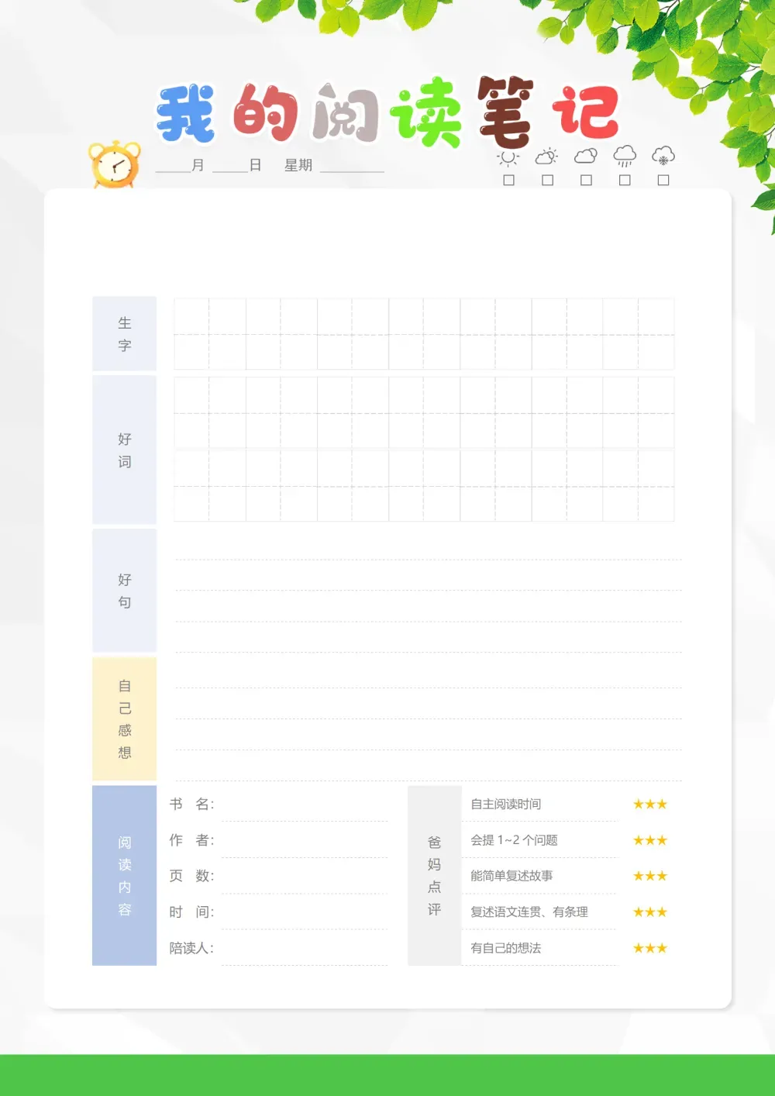Check the box under the sunny icon
Viewport: 775px width, 1096px height.
(509, 180)
